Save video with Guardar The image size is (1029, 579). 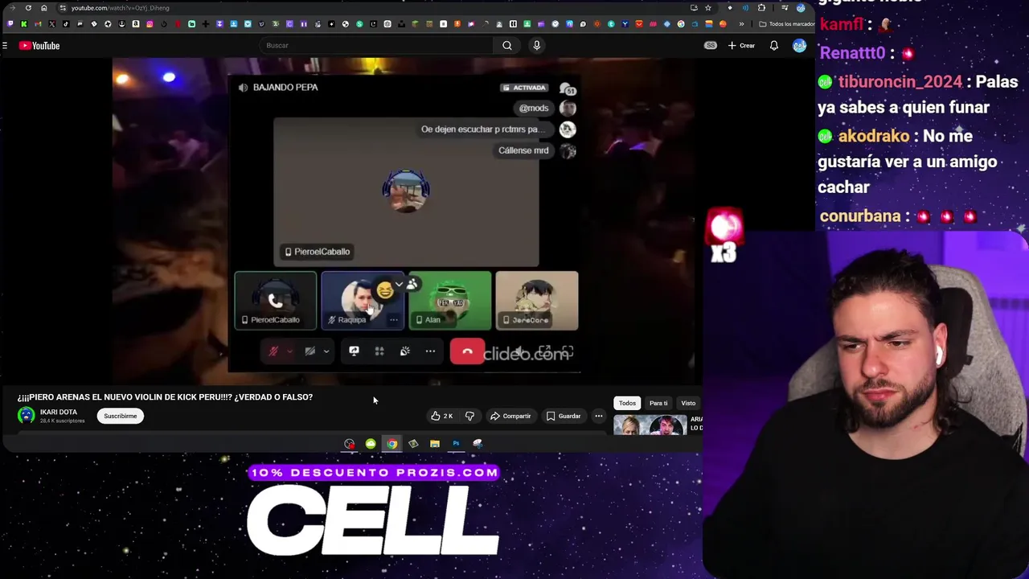coord(564,416)
